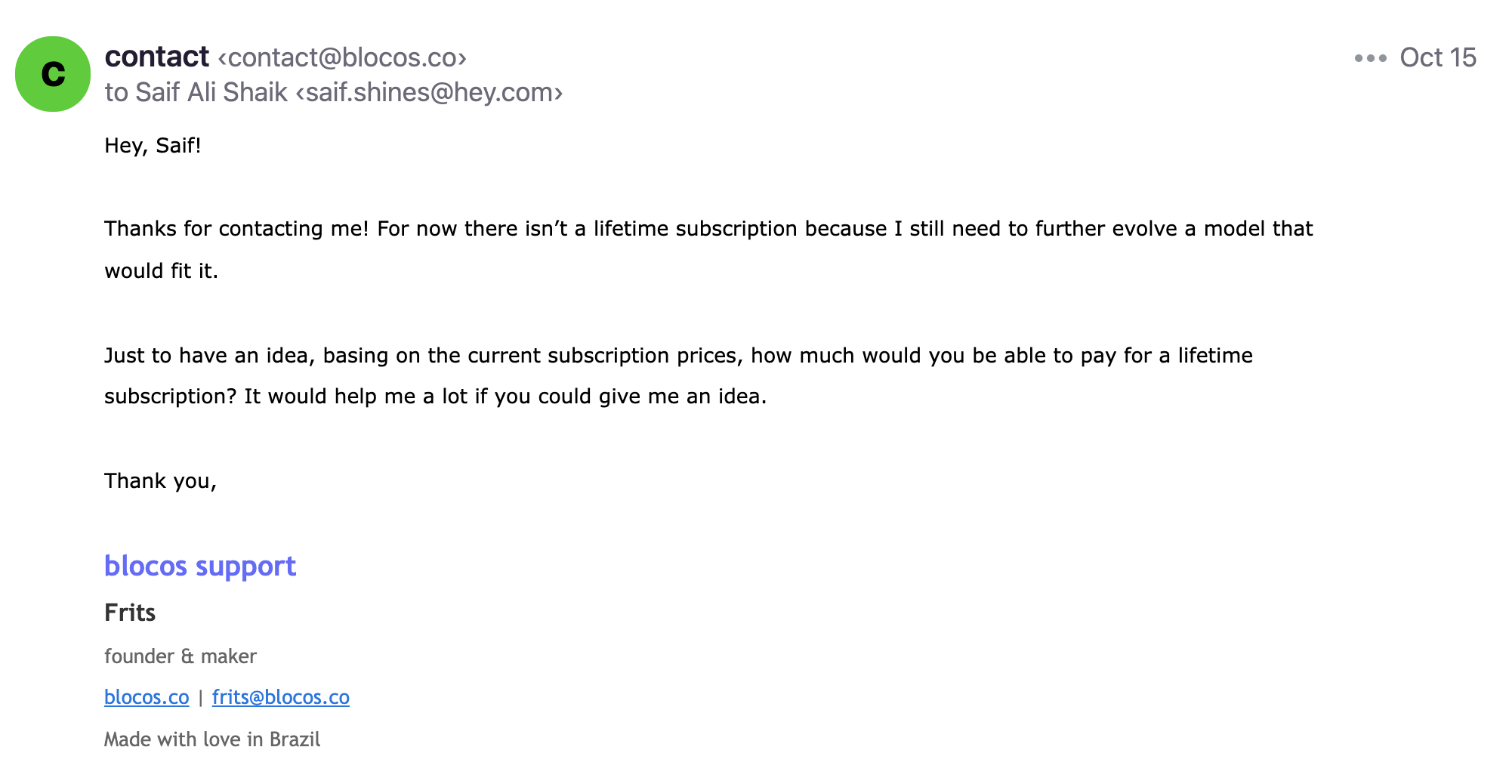Image resolution: width=1509 pixels, height=781 pixels.
Task: Click the green "c" sender avatar
Action: point(53,74)
